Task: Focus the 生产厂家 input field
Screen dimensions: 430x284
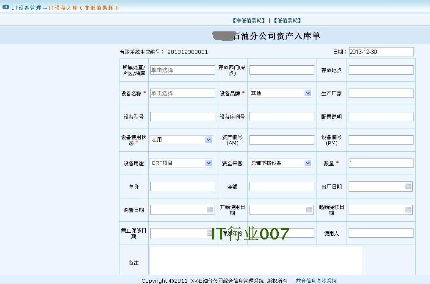Action: [381, 93]
